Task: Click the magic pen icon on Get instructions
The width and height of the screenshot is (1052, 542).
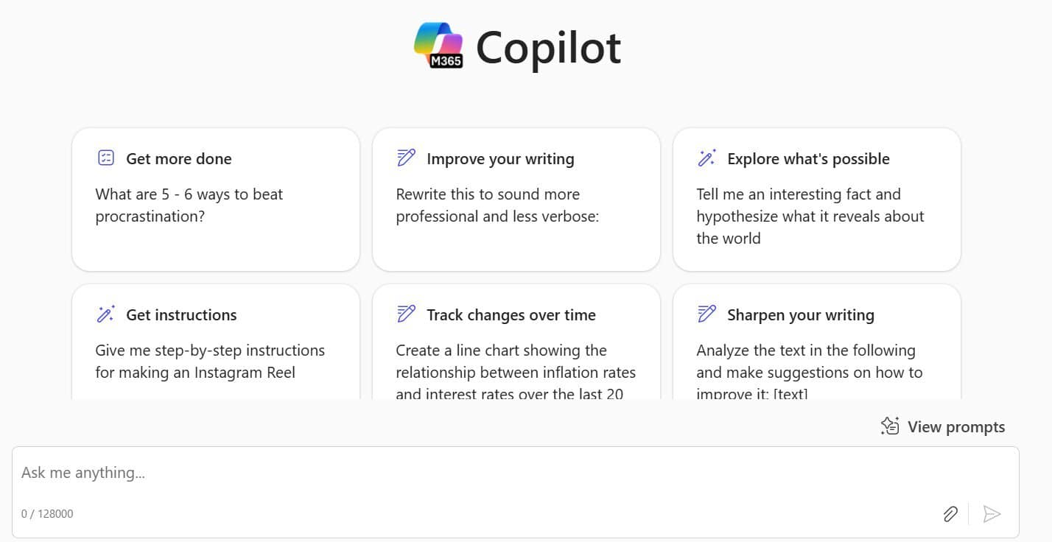Action: pos(106,313)
